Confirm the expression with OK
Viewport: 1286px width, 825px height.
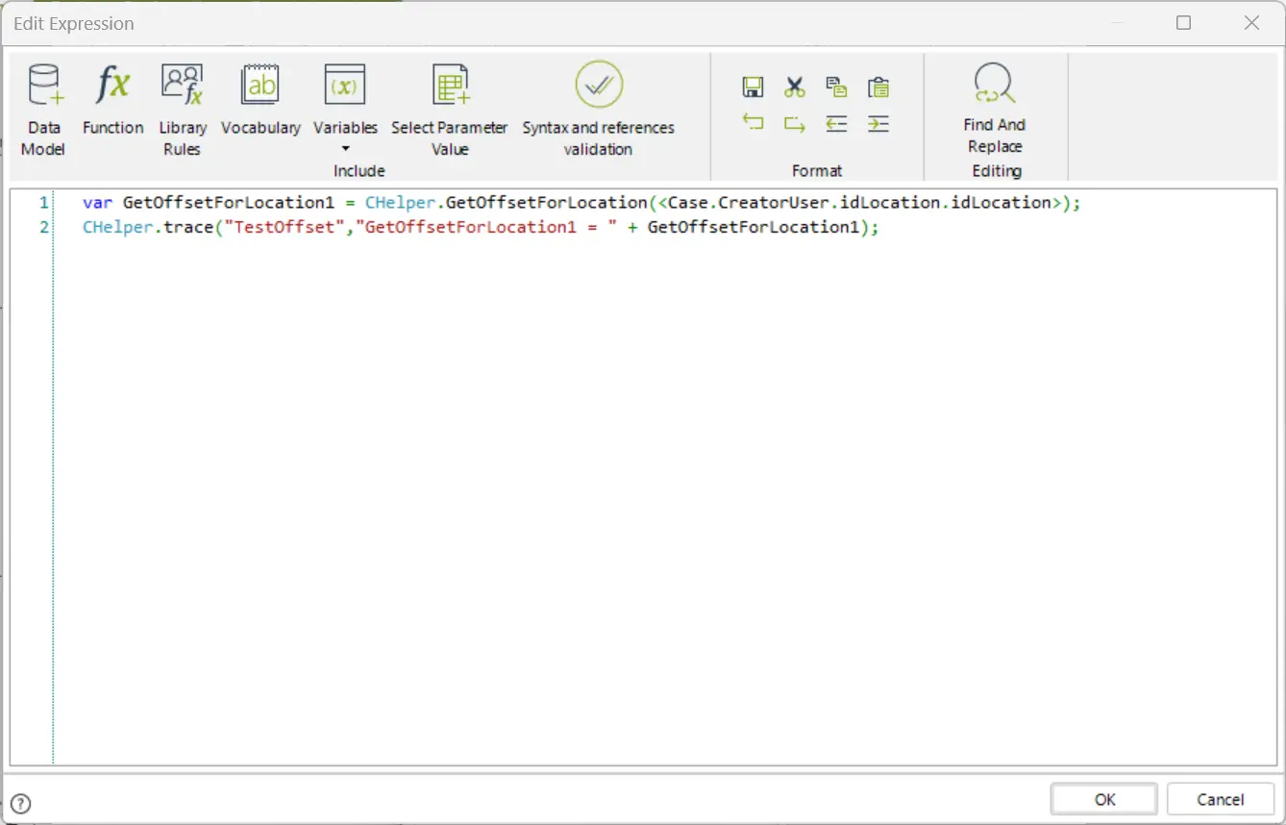click(x=1104, y=799)
